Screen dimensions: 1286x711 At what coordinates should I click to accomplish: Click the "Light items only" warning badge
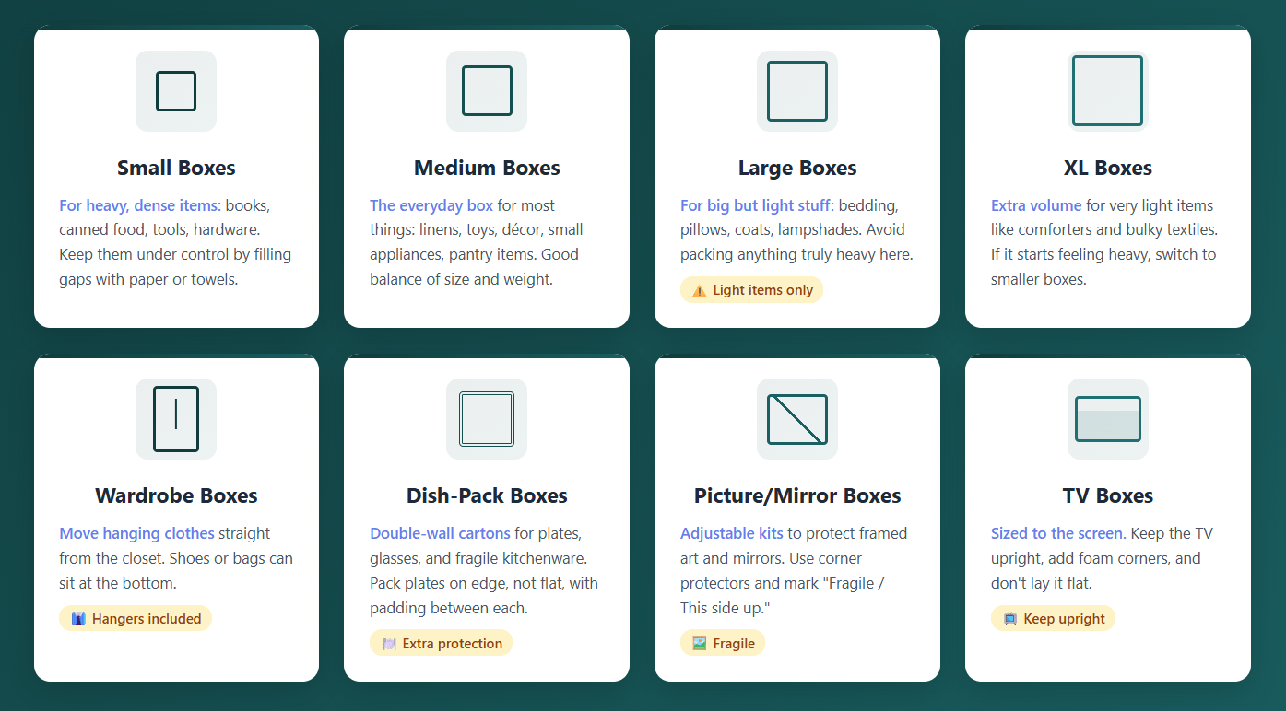click(751, 290)
